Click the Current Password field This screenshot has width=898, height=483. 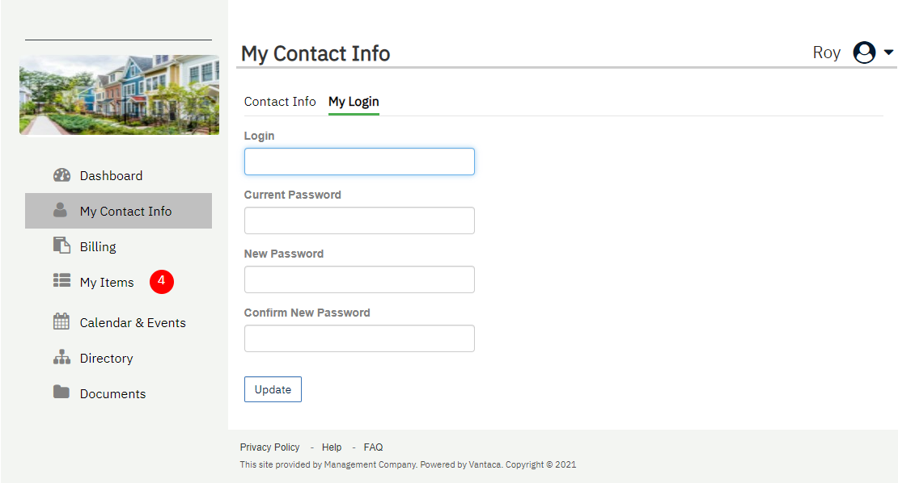(x=359, y=220)
